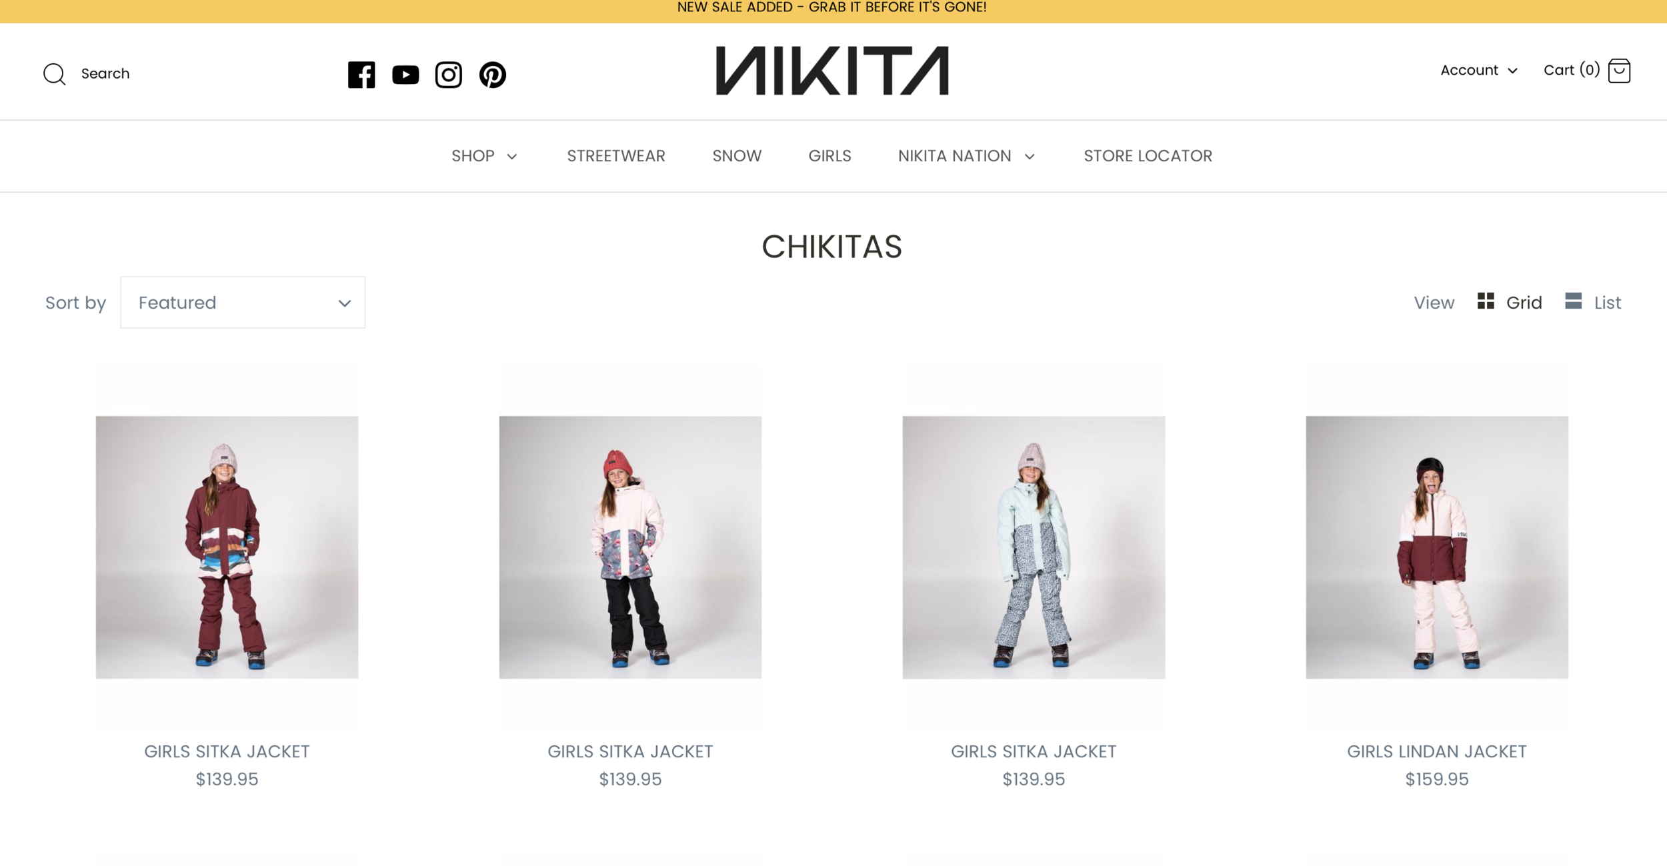Open the Sort by Featured dropdown

coord(243,303)
